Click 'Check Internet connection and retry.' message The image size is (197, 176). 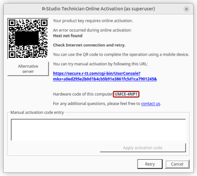pos(89,45)
